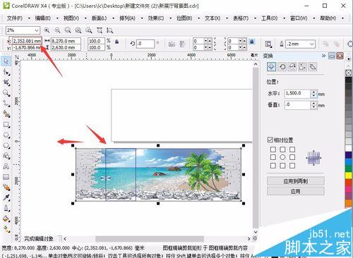The image size is (353, 258).
Task: Mirror the object vertically
Action: 182,44
